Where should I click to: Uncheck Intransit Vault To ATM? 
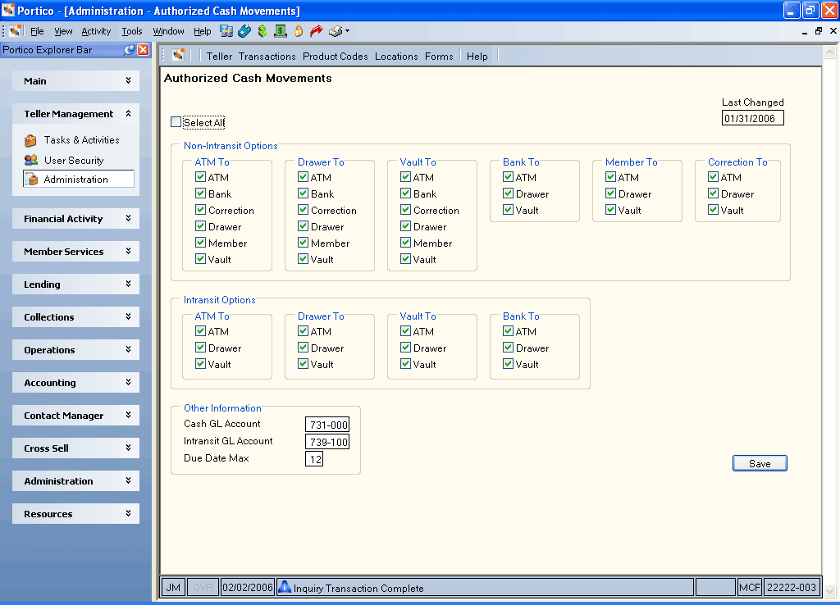pos(405,331)
